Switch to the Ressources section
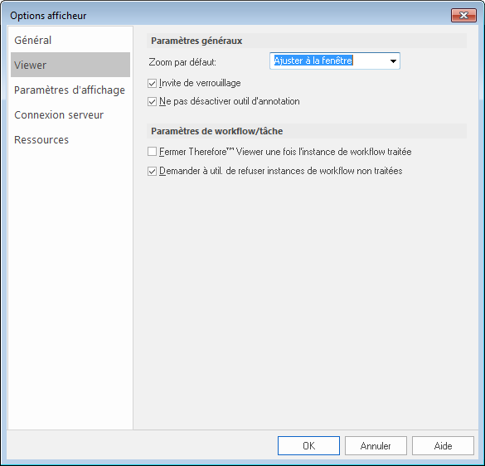This screenshot has width=485, height=466. [70, 140]
